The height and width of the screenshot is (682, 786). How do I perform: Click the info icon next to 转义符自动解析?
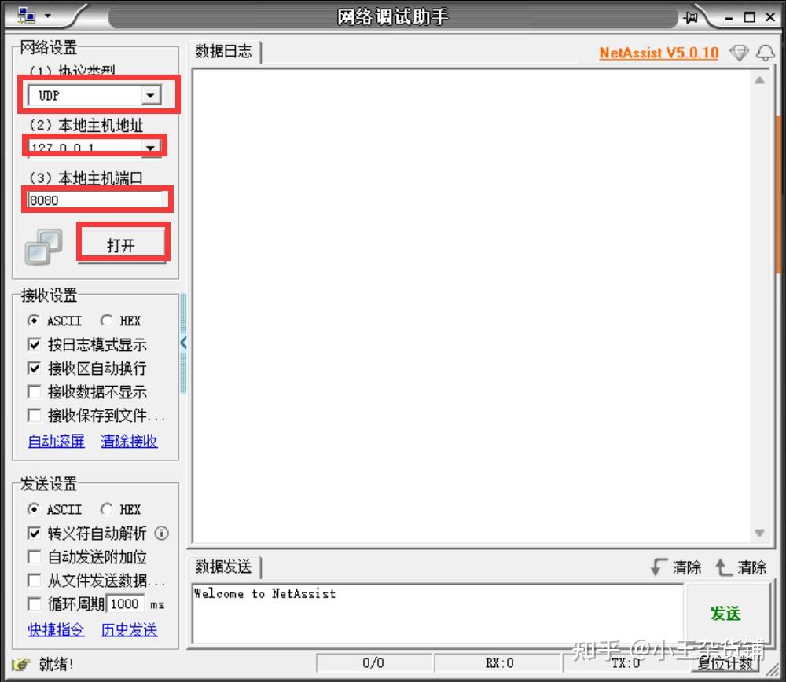[161, 533]
